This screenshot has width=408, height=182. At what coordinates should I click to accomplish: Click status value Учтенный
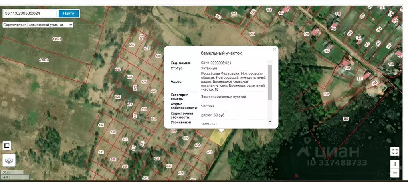(209, 68)
